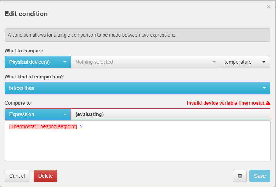
Task: Click the Thermostat heating setpoint token
Action: 43,127
